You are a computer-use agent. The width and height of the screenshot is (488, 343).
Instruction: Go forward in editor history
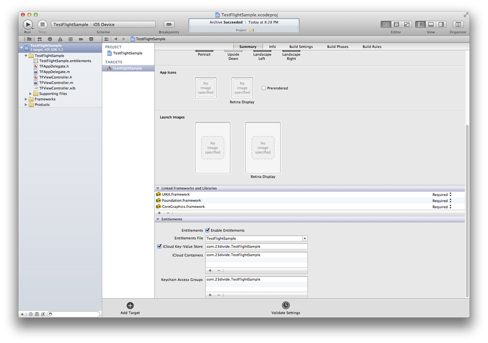pos(123,39)
